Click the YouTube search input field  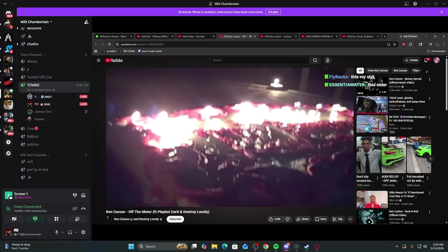[259, 60]
